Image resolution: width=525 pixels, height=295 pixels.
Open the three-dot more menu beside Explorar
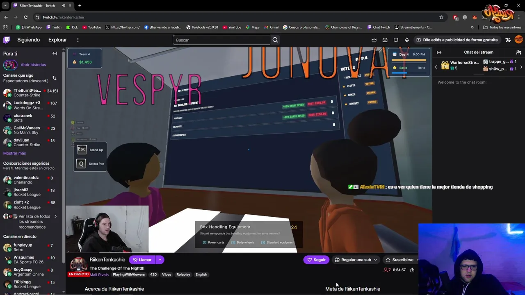(x=78, y=40)
